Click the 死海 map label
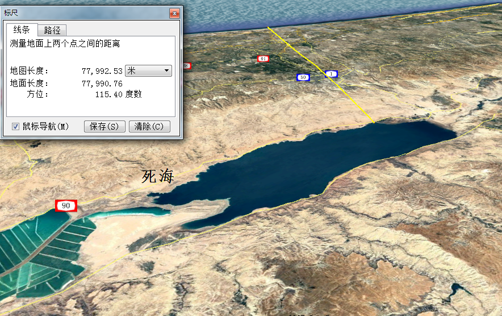This screenshot has height=316, width=502. tap(158, 177)
